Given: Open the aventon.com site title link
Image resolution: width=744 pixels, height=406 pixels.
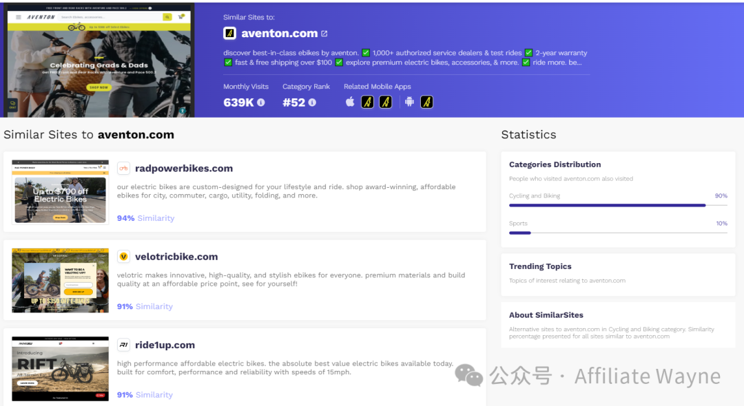Looking at the screenshot, I should coord(280,33).
